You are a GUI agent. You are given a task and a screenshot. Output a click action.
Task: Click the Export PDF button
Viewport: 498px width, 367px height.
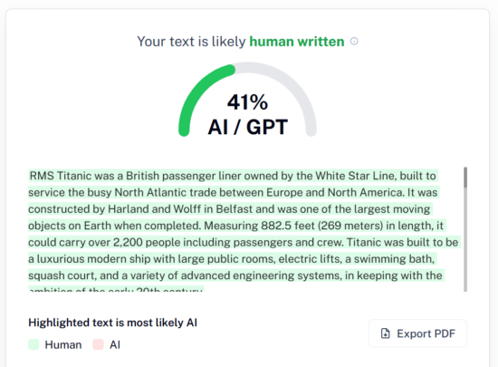417,333
